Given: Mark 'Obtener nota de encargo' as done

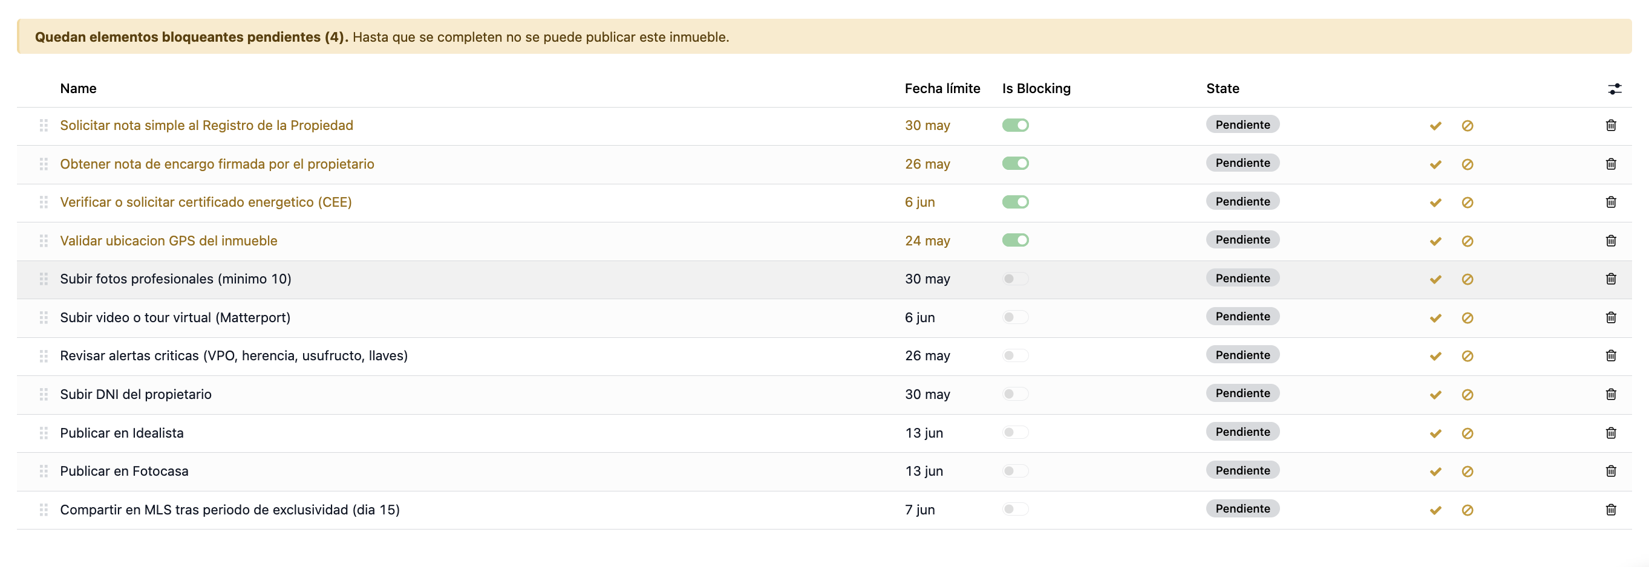Looking at the screenshot, I should coord(1435,164).
